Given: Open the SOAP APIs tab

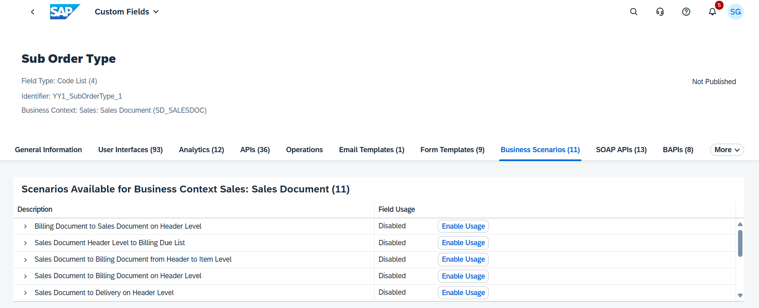Looking at the screenshot, I should click(621, 150).
